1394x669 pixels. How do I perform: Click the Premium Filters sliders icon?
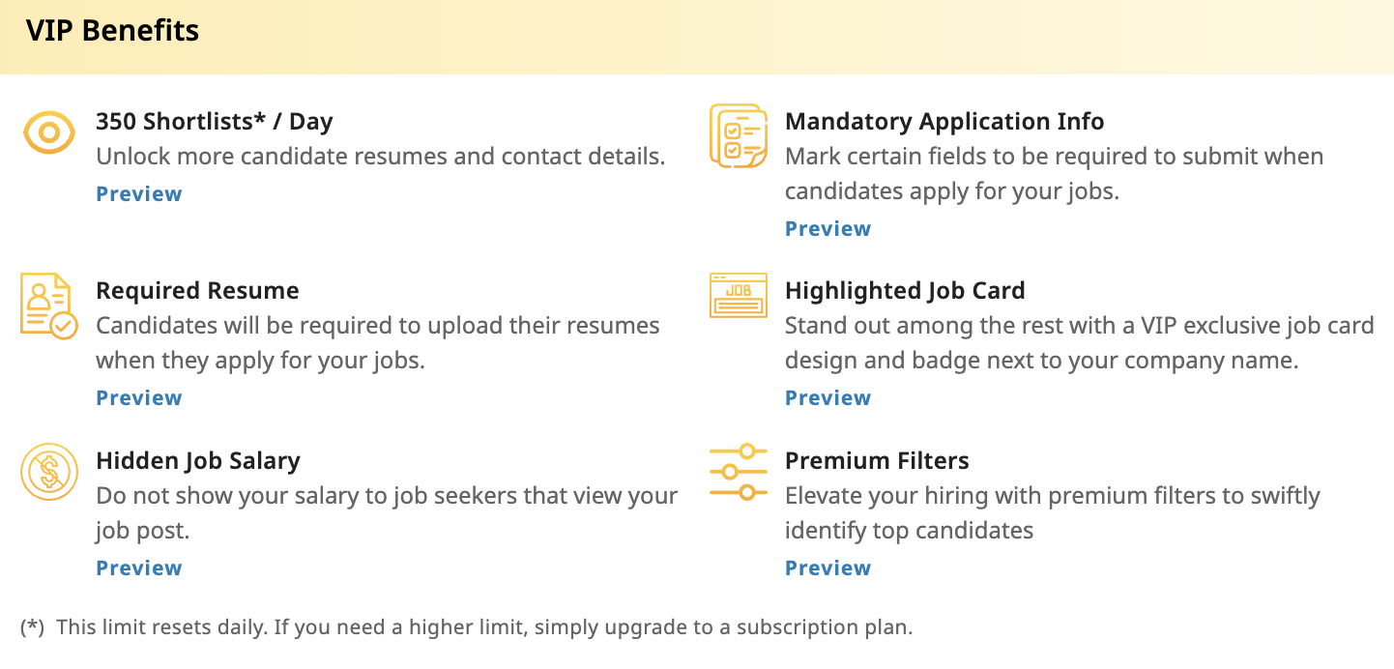(738, 472)
